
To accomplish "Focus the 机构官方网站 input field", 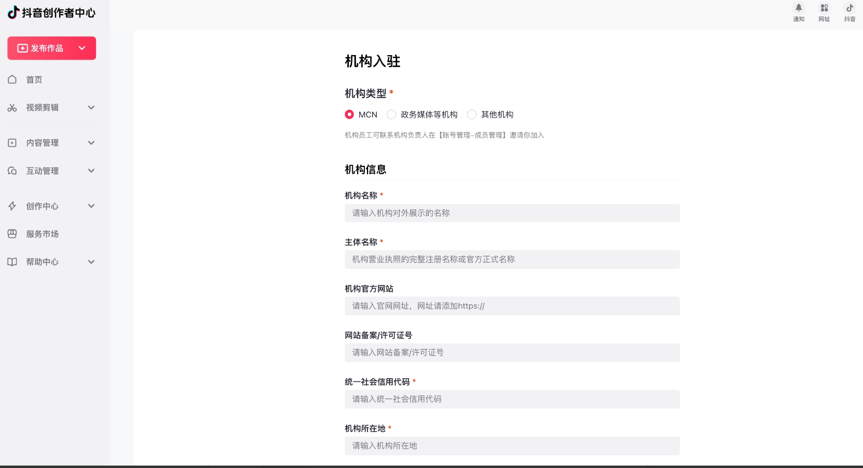I will [512, 306].
